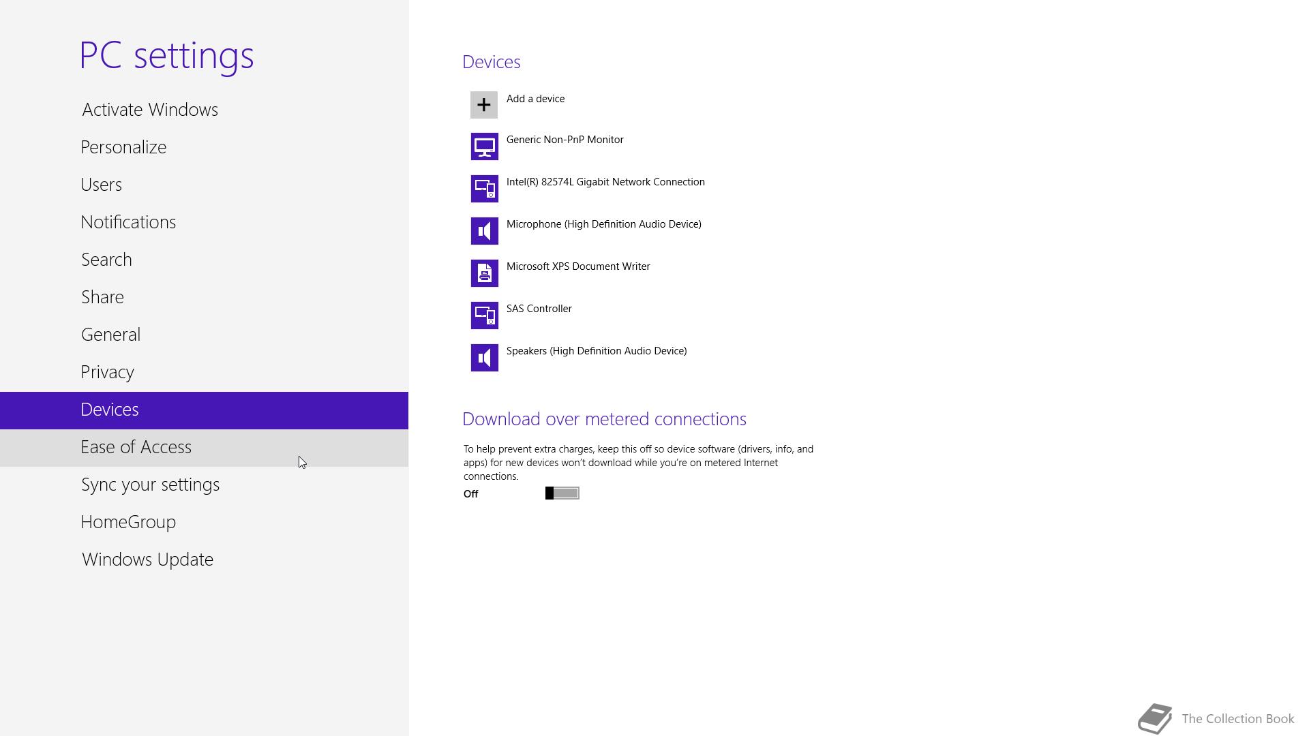Click the Intel 82574L network connection icon
The height and width of the screenshot is (736, 1309).
[484, 189]
